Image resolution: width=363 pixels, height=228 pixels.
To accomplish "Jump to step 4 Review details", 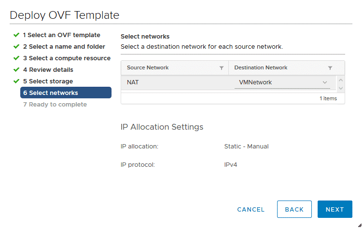I will tap(48, 70).
